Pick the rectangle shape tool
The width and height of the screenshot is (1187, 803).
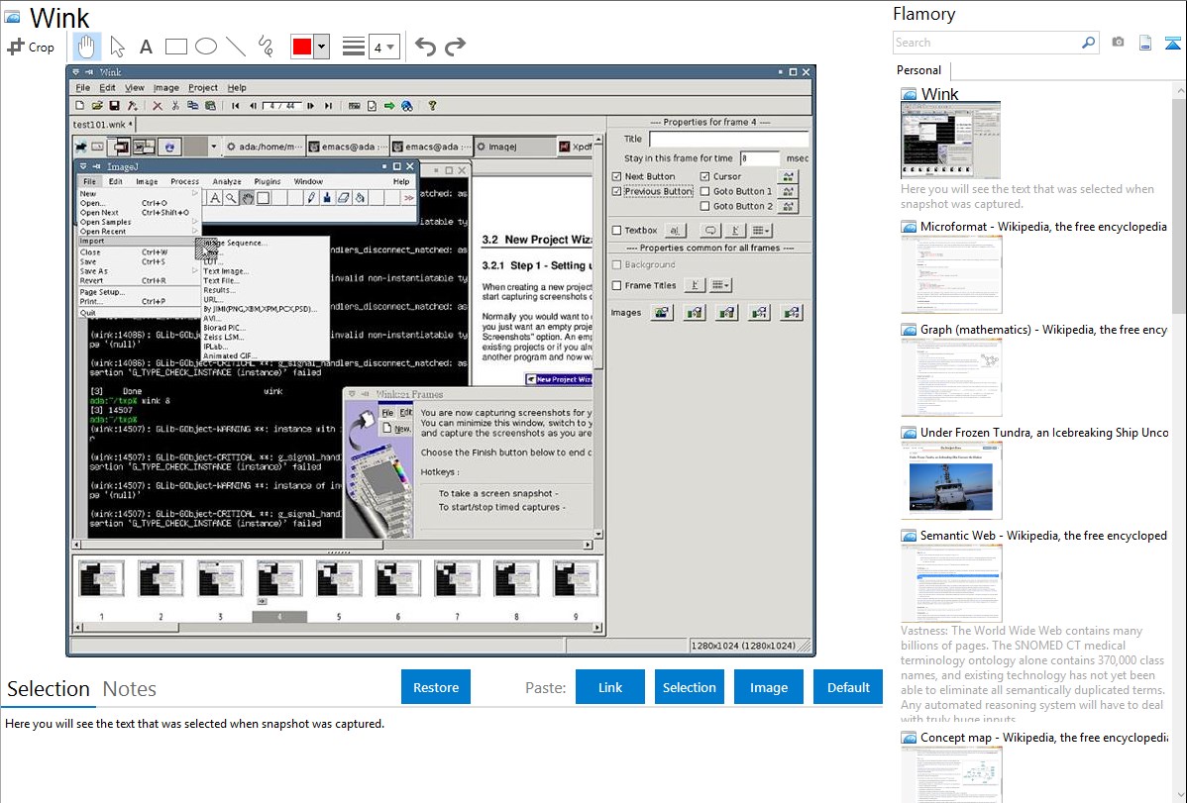click(176, 47)
